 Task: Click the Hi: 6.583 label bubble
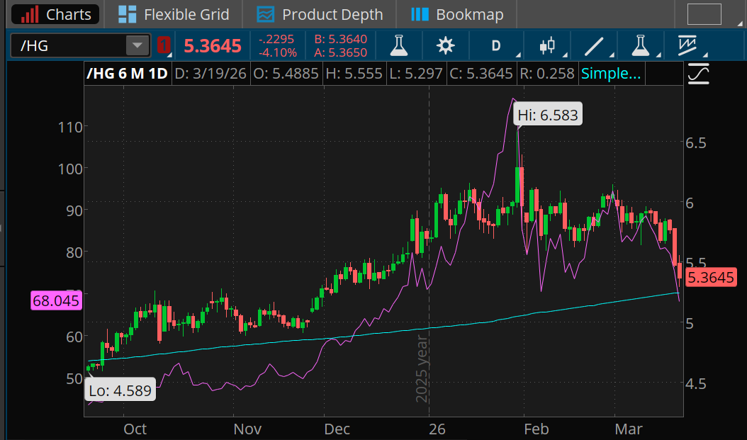coord(546,113)
